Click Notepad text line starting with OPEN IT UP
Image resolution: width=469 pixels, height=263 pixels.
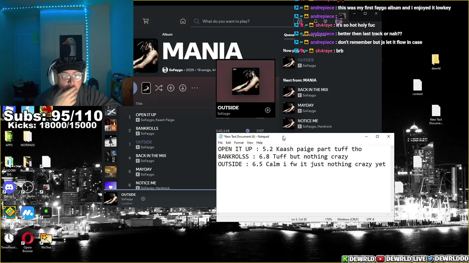[x=290, y=149]
